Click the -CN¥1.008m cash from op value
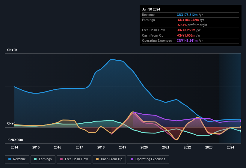 [186, 35]
